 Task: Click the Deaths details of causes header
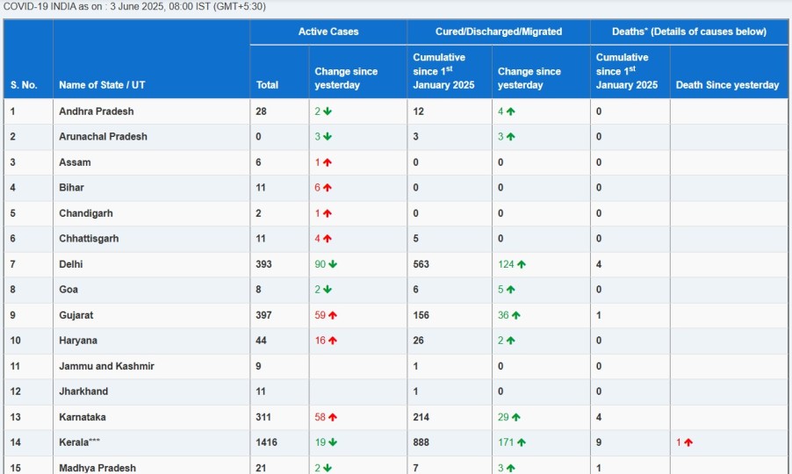(689, 32)
